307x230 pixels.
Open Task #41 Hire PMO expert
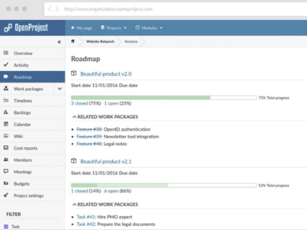pos(86,217)
